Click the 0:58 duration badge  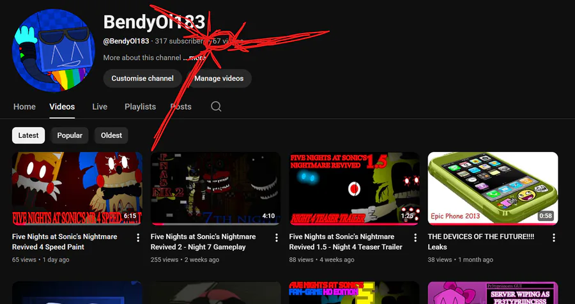546,216
